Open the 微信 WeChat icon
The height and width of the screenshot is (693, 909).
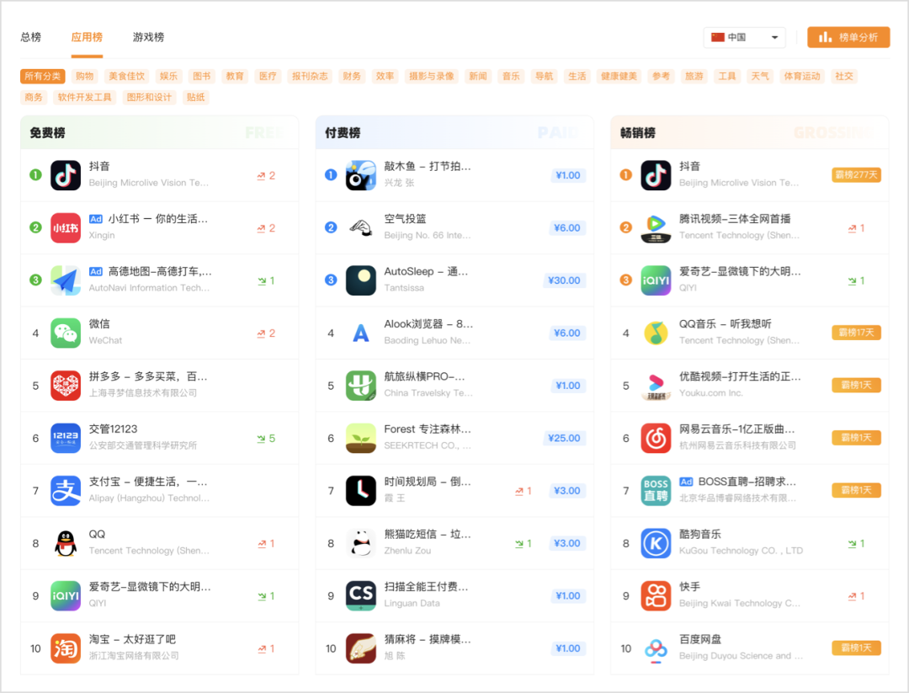click(66, 333)
